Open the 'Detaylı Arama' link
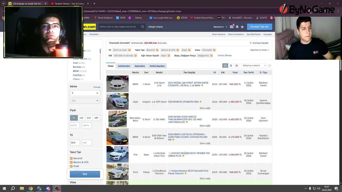Screen dimensions: 342x192 coord(156,27)
